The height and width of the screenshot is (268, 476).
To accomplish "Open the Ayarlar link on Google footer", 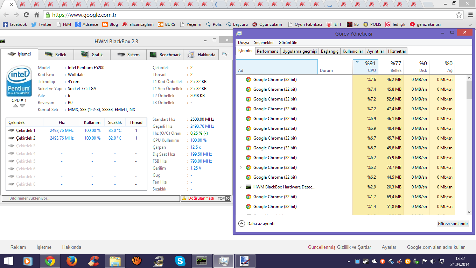I will point(389,247).
